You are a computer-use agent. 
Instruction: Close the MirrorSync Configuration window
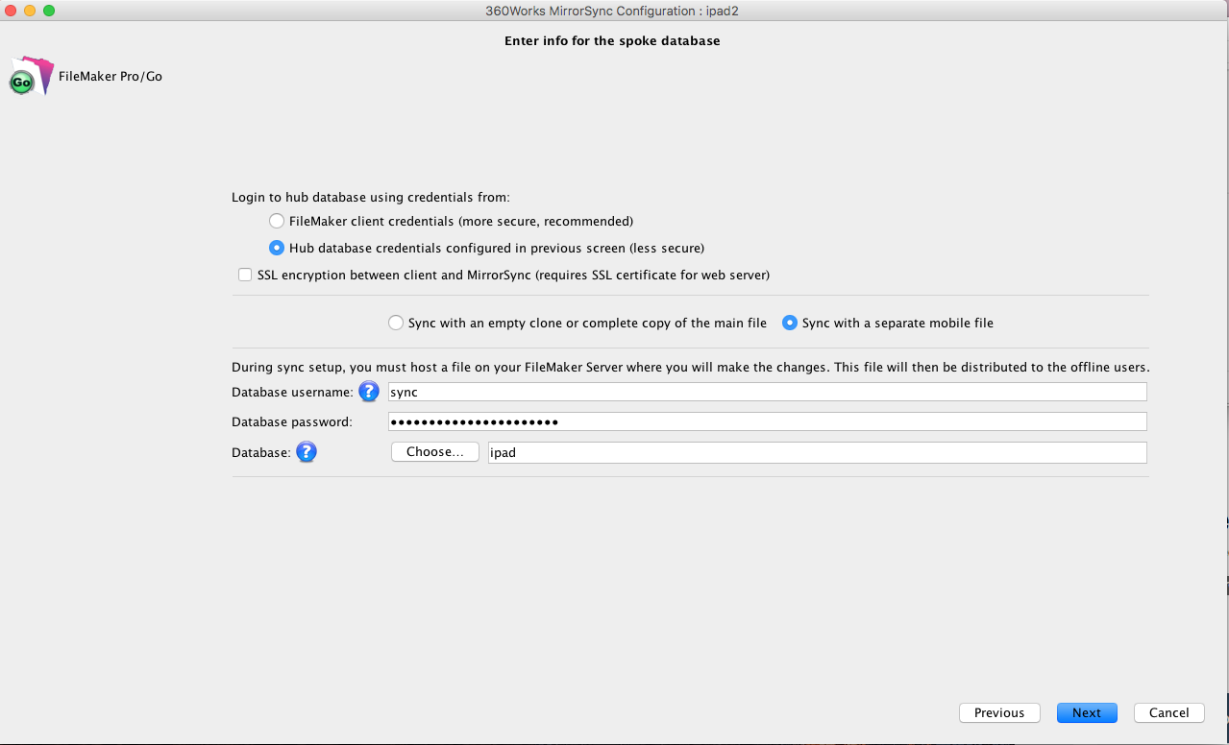[11, 11]
